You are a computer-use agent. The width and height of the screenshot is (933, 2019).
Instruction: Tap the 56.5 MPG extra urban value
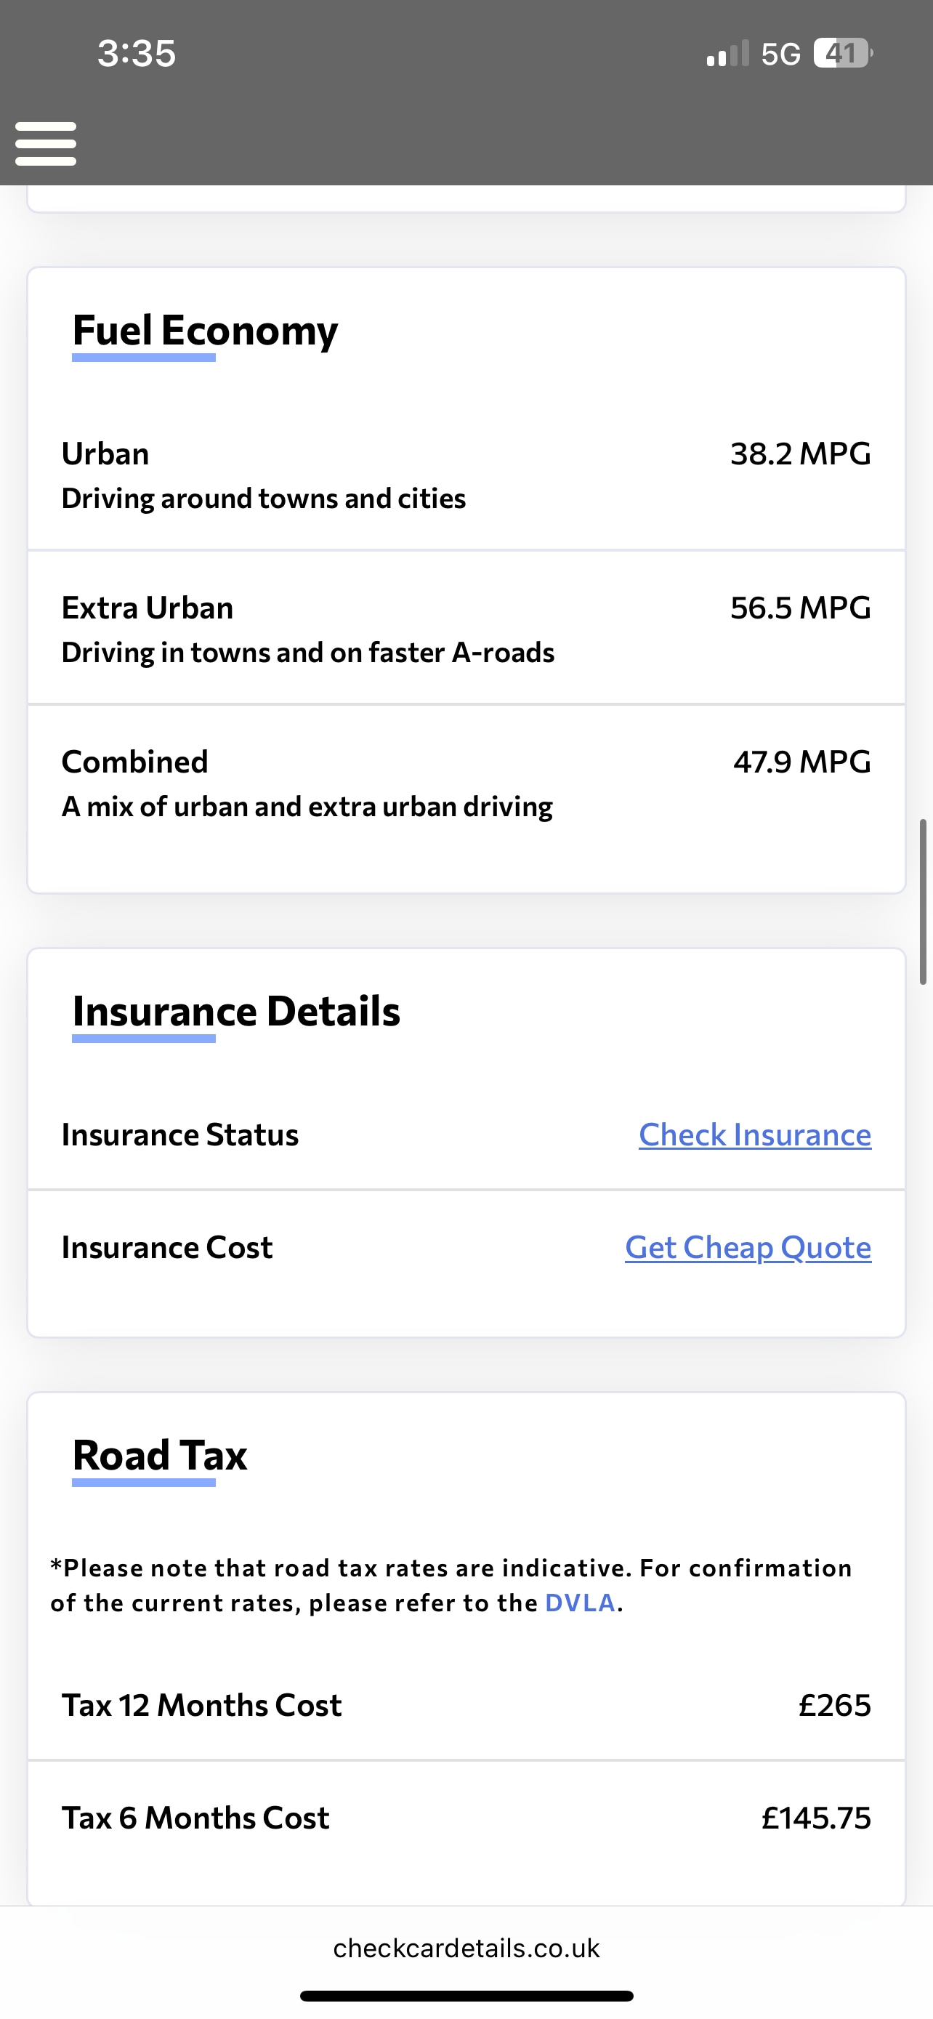800,608
